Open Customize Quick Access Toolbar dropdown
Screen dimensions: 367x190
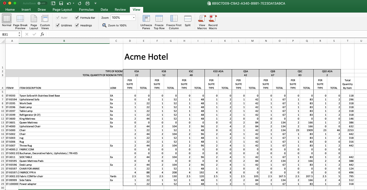(95, 3)
